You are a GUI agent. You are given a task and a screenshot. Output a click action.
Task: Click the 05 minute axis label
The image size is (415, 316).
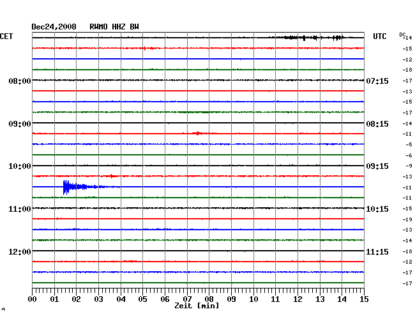pyautogui.click(x=142, y=299)
